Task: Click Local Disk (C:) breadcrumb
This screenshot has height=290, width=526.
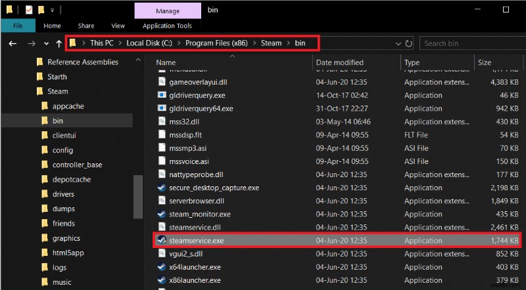Action: point(149,43)
